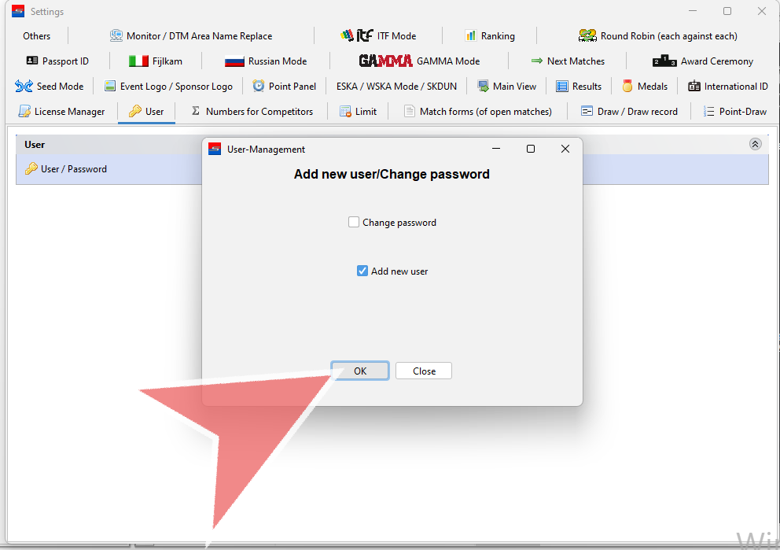This screenshot has width=780, height=550.
Task: Click the Medals icon
Action: click(x=627, y=86)
